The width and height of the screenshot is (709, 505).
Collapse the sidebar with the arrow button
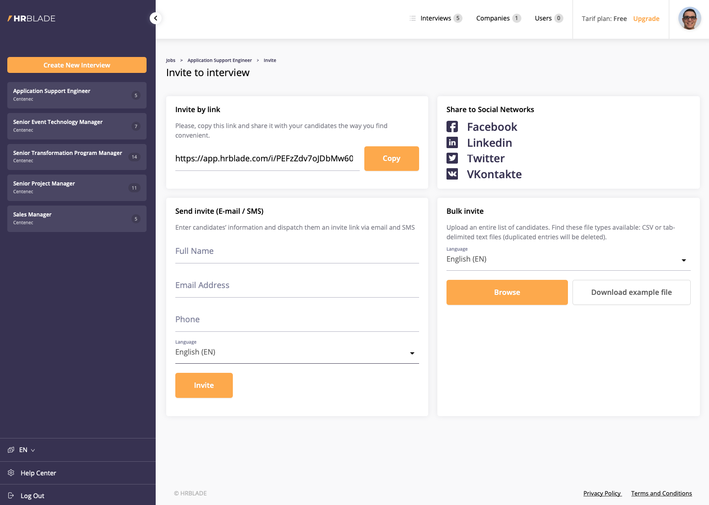coord(155,18)
